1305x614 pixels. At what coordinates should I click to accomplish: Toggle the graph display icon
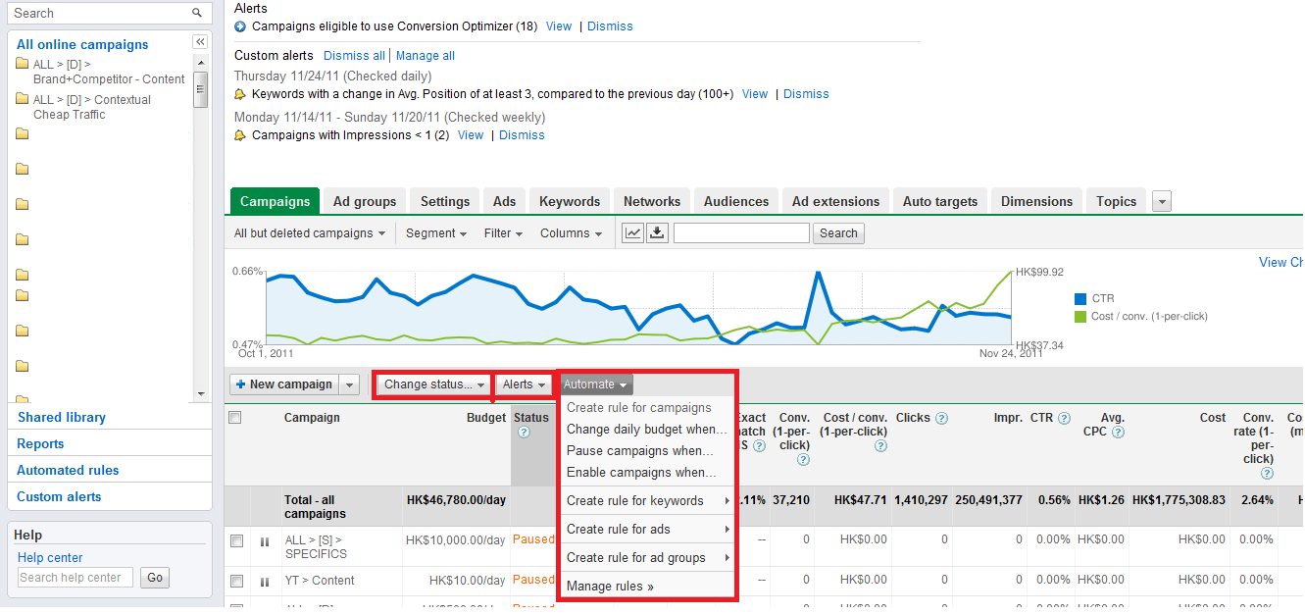coord(633,232)
